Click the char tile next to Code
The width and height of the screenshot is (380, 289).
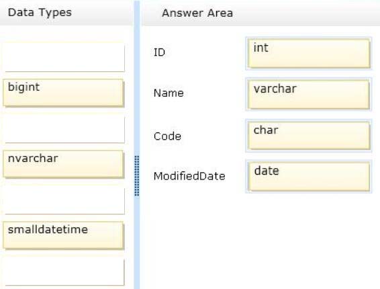(309, 136)
